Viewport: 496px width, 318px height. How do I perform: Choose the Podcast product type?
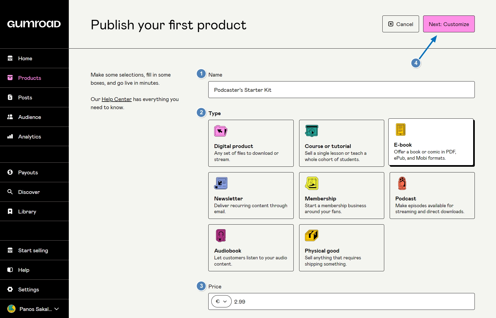[x=432, y=196]
